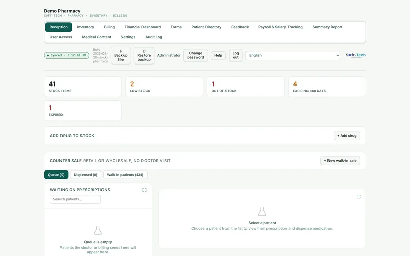Open the Reception tab

click(58, 27)
